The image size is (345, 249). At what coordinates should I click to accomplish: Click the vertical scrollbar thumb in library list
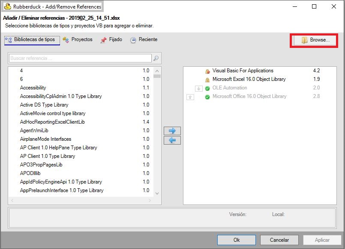[157, 76]
